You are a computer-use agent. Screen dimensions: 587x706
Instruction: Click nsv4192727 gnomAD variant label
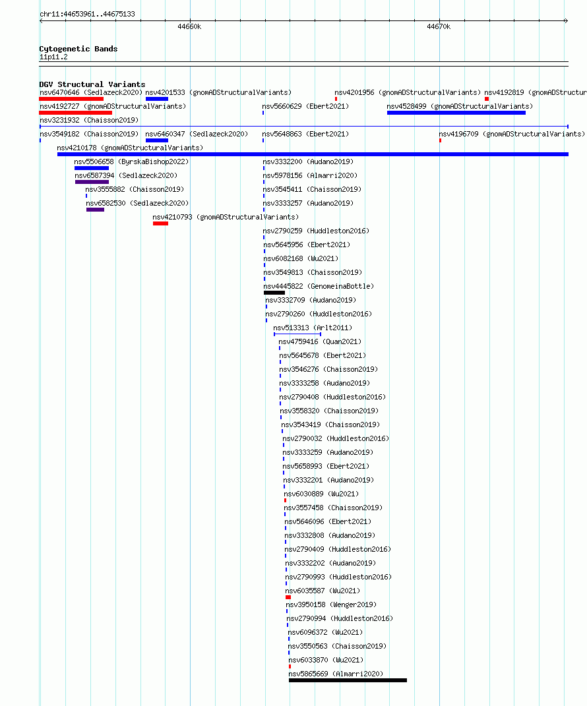click(113, 106)
